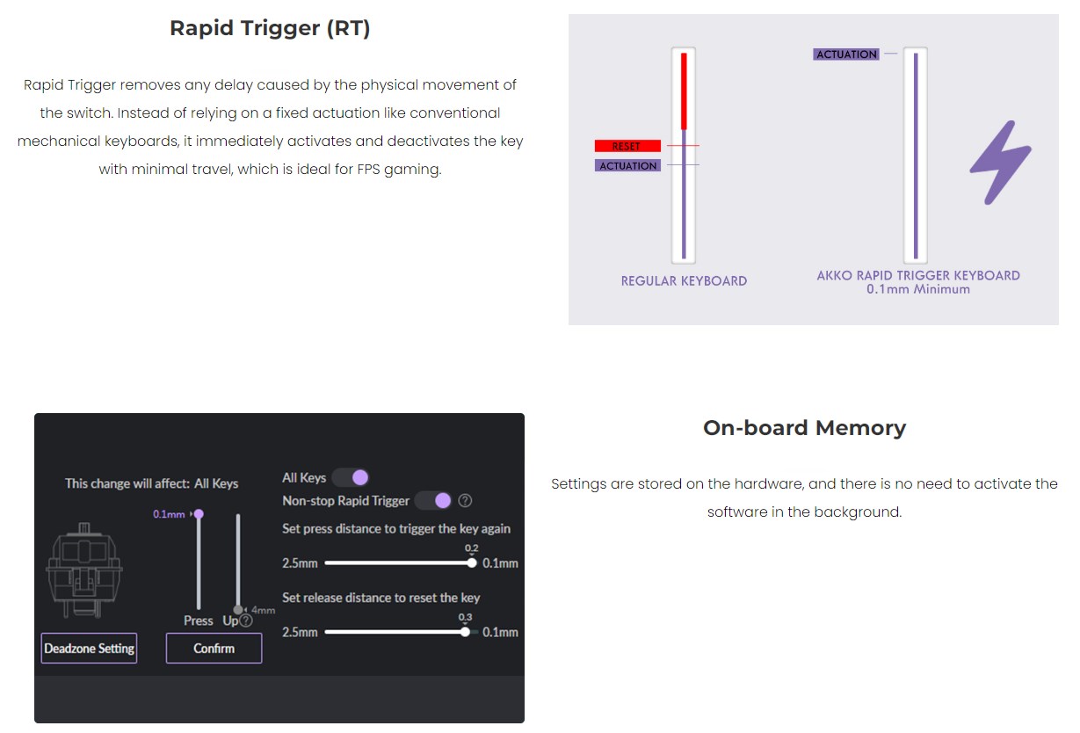1080x733 pixels.
Task: Click the press distance slider handle at 0.2
Action: (x=472, y=562)
